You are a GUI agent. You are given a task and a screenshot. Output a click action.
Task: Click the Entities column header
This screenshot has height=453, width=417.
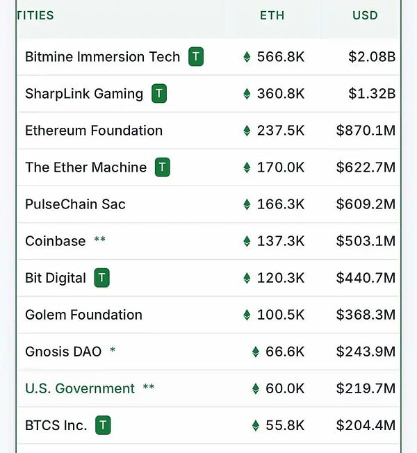point(35,15)
